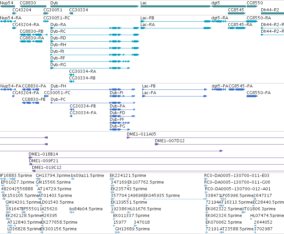Click the dgt5 gene label
This screenshot has width=284, height=234.
pyautogui.click(x=216, y=3)
